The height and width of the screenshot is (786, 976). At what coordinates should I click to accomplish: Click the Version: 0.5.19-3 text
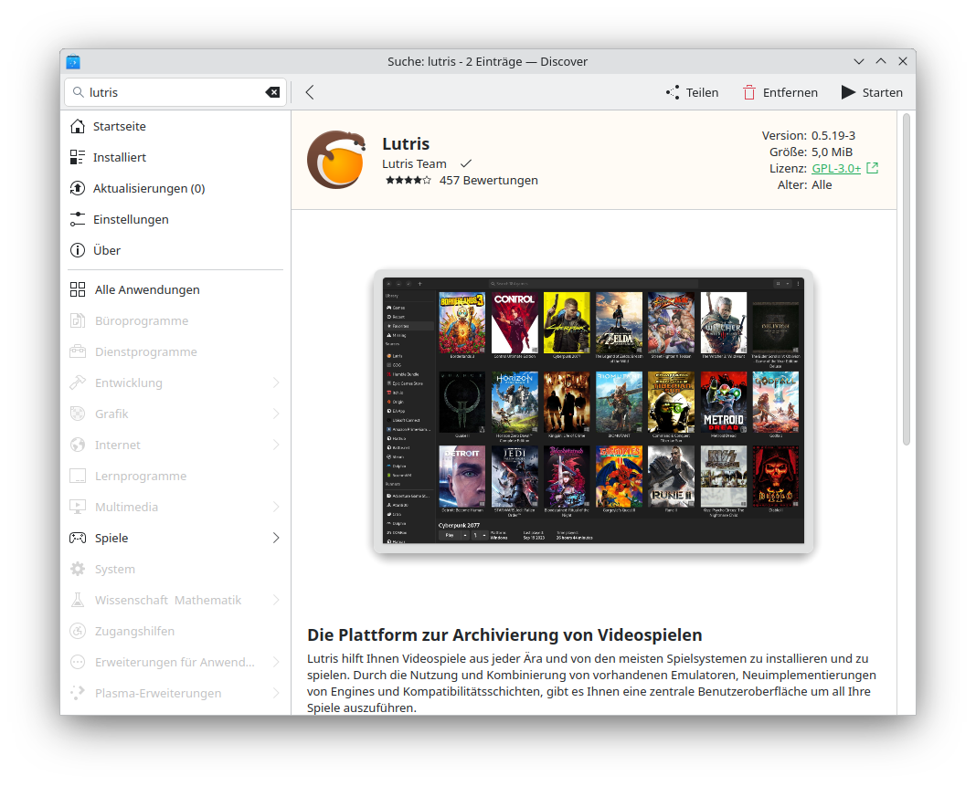pos(809,135)
